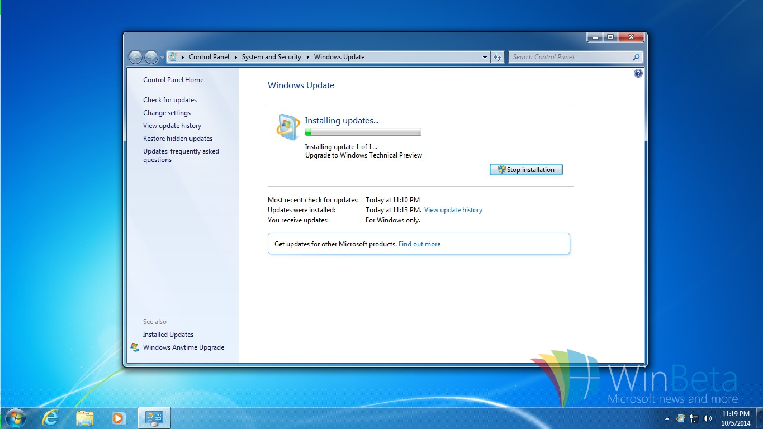The height and width of the screenshot is (429, 763).
Task: Click the Refresh button in address bar
Action: (497, 57)
